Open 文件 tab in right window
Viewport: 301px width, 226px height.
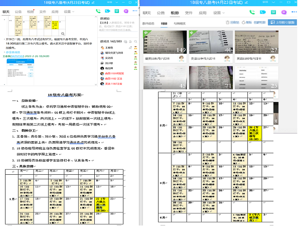click(x=189, y=13)
